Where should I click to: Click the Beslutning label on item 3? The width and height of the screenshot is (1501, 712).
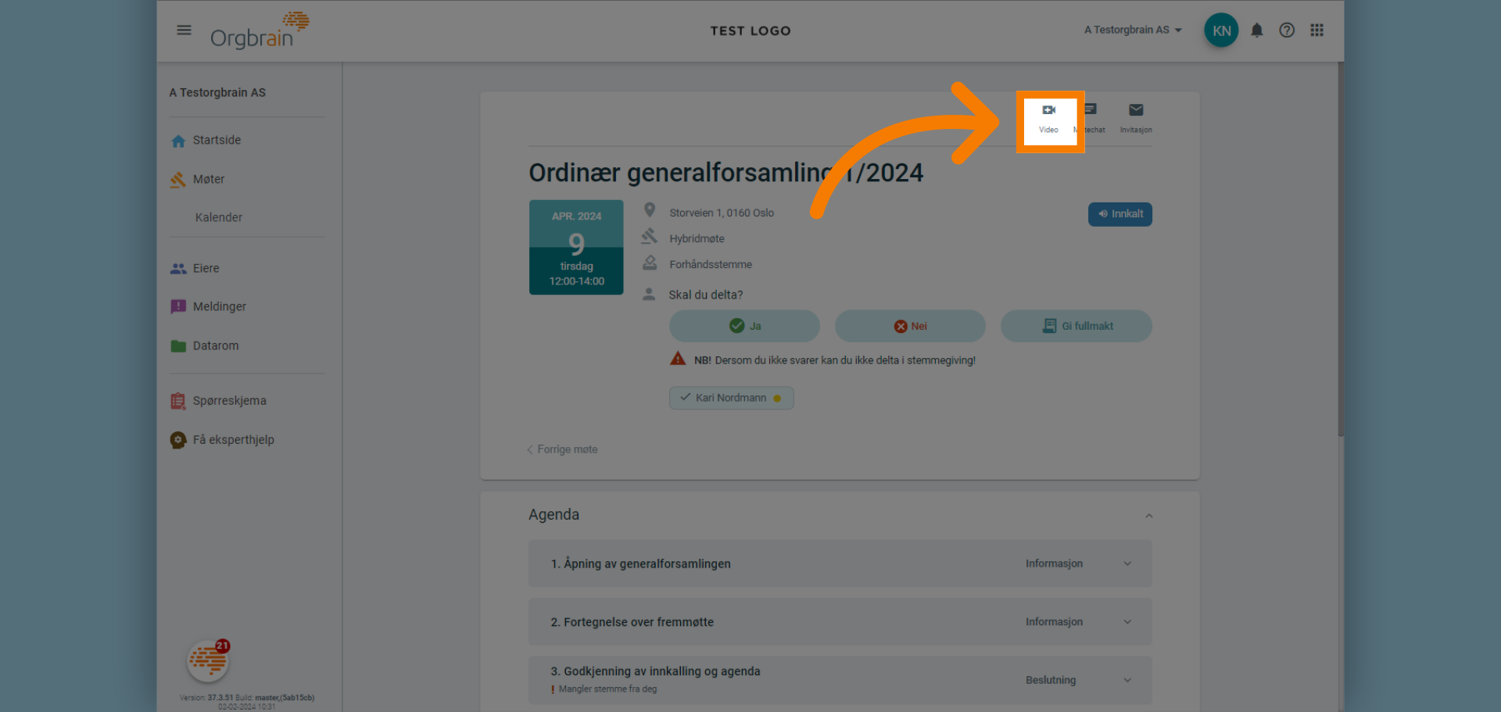pyautogui.click(x=1051, y=680)
